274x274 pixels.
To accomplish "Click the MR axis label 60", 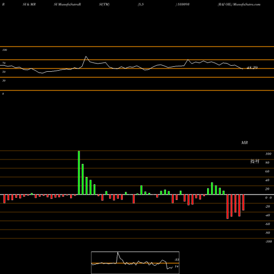I will point(267,172).
